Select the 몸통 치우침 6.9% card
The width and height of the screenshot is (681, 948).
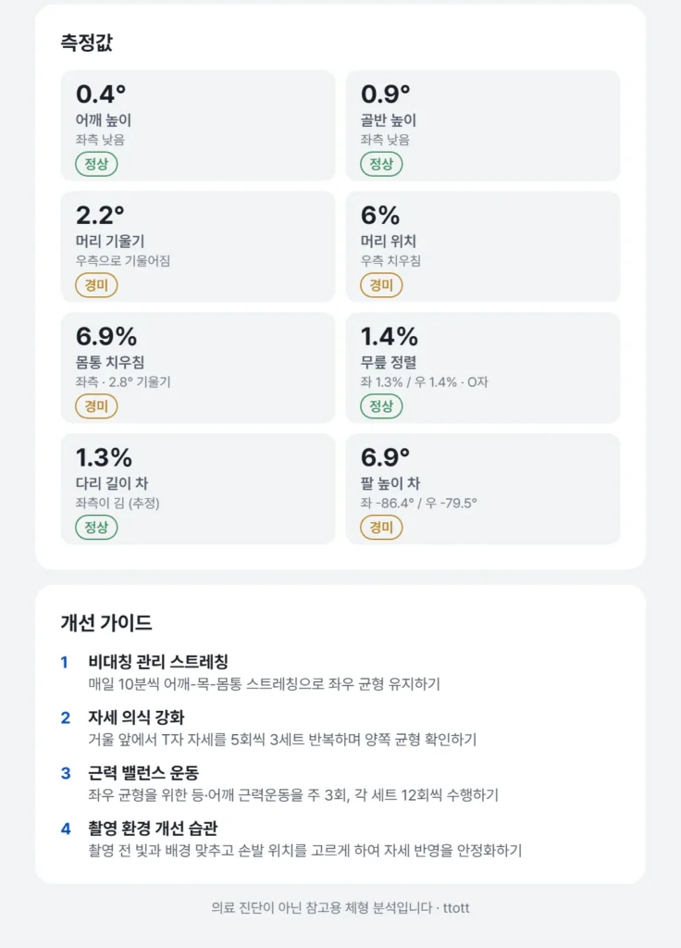(x=198, y=368)
